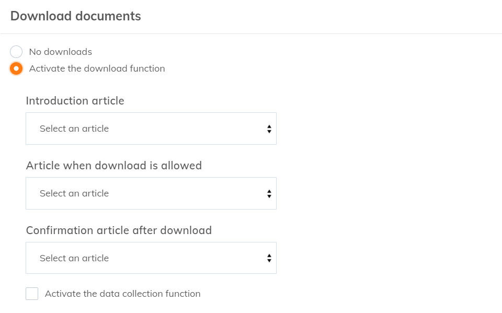Click the arrow icon on download-allowed article select
Viewport: 502px width, 313px height.
pos(269,193)
